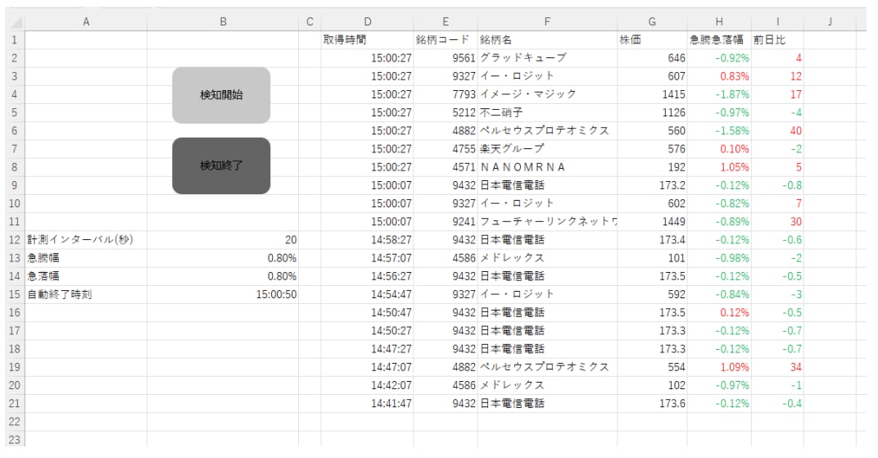Click the 14:41:47 time cell
Image resolution: width=878 pixels, height=458 pixels.
coord(367,404)
